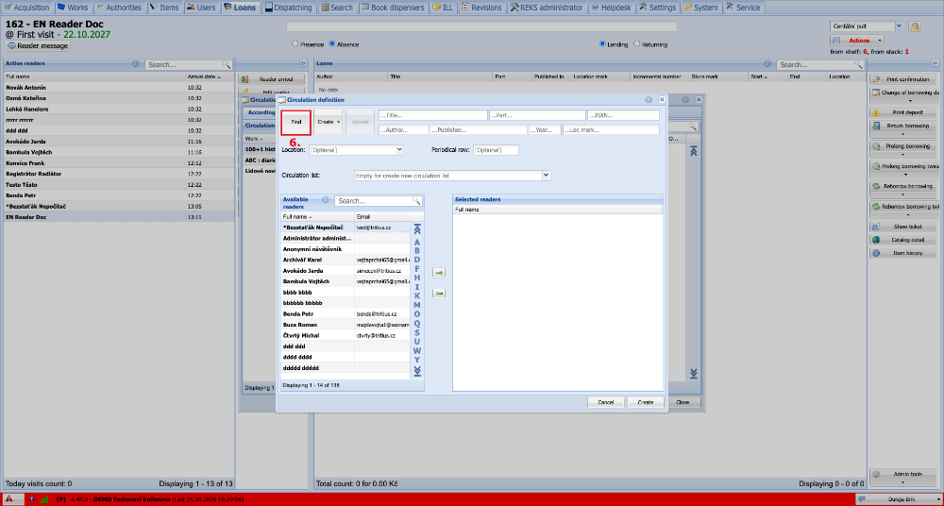Click search magnifier in Loans panel
Viewport: 944px width, 506px height.
click(858, 64)
